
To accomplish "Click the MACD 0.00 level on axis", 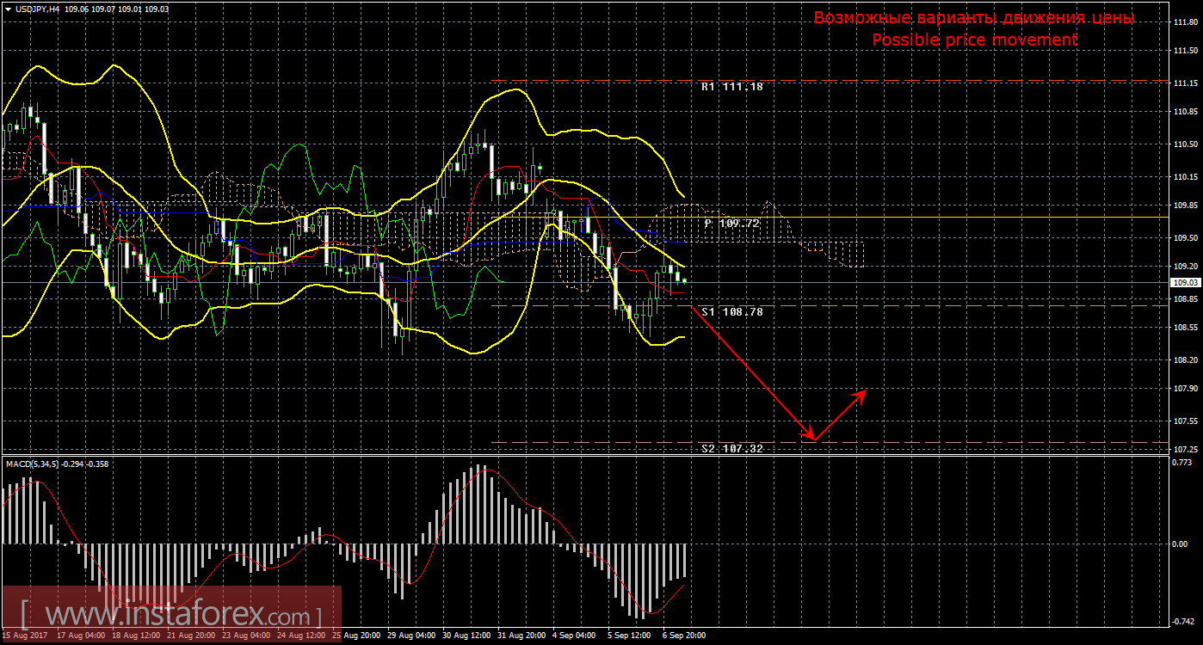I will 1182,544.
